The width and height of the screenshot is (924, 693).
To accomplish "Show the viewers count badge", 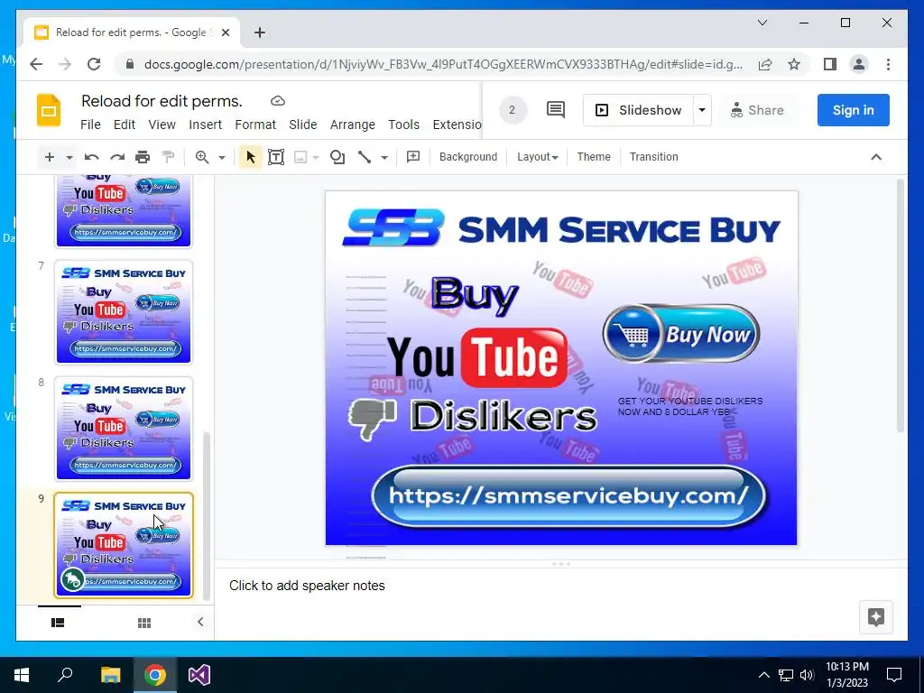I will point(513,109).
